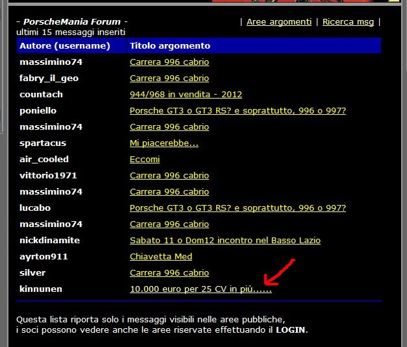
Task: Select the username air_cooled
Action: coord(44,160)
